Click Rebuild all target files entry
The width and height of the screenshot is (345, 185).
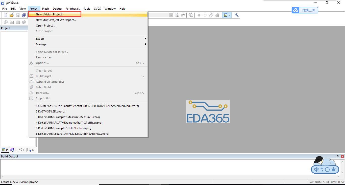pos(88,82)
